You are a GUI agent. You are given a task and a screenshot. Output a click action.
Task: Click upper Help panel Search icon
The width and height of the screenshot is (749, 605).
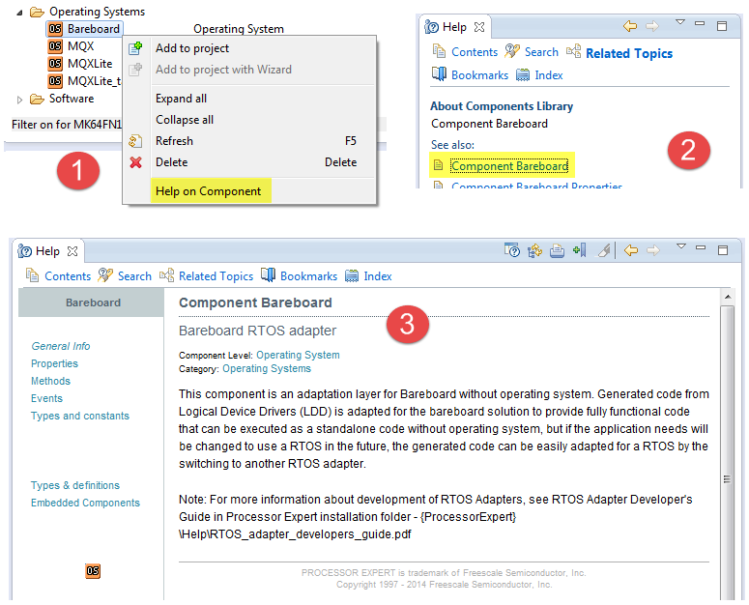tap(512, 50)
